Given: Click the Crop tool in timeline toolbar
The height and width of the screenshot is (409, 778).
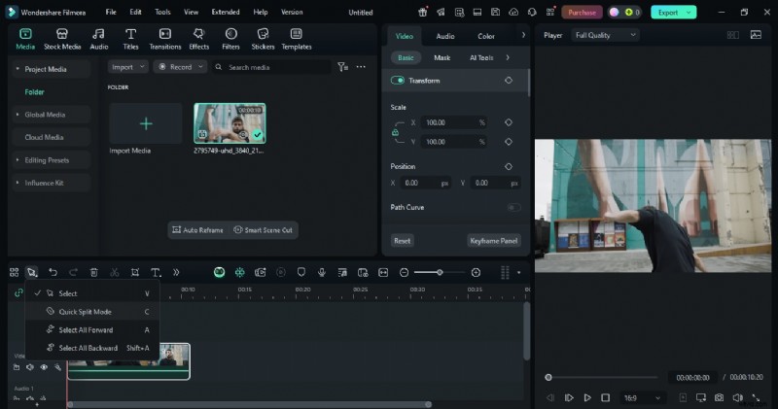Looking at the screenshot, I should [x=134, y=273].
